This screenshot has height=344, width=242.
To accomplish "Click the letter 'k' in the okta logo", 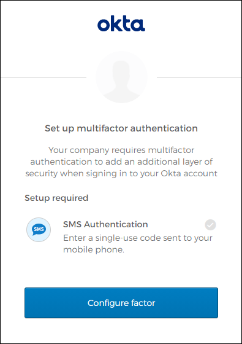I will [116, 23].
